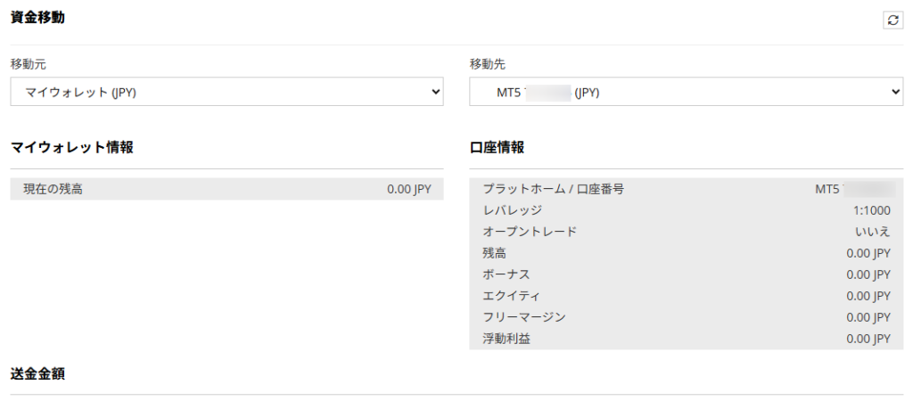Click the フリーマージン row label

point(523,317)
